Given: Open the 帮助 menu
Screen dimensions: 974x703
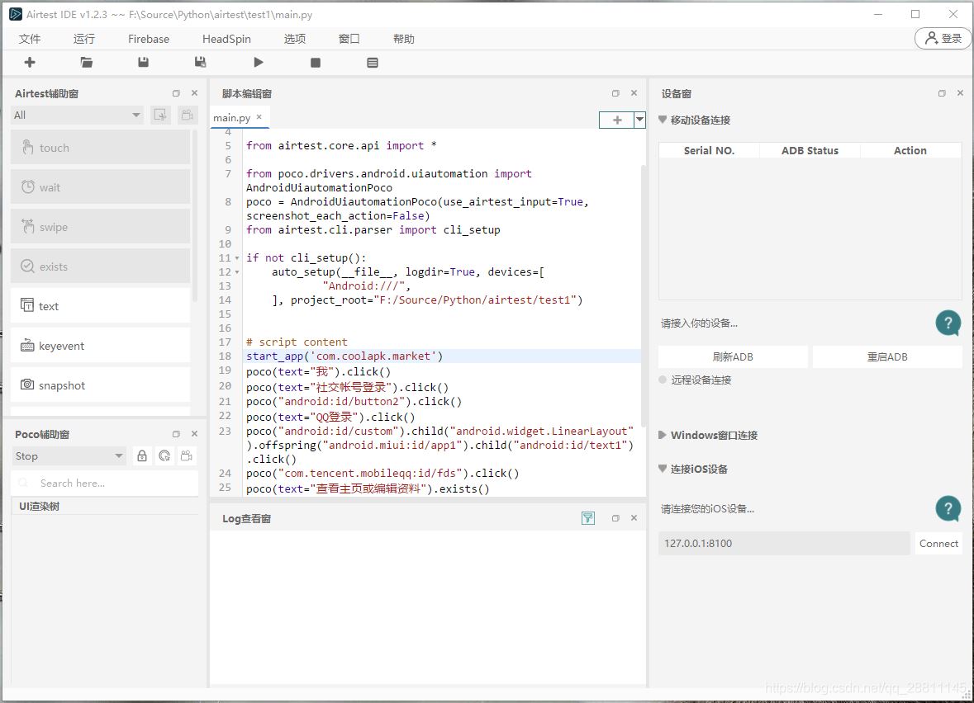Looking at the screenshot, I should coord(404,39).
